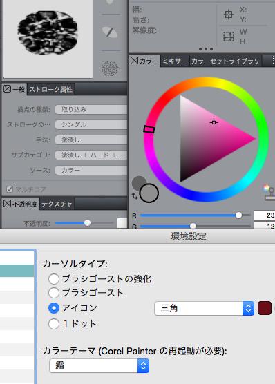Close the カラー panel via its X box
Image resolution: width=275 pixels, height=384 pixels.
pos(134,60)
